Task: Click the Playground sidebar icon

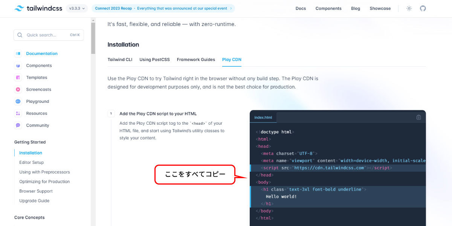Action: coord(18,101)
